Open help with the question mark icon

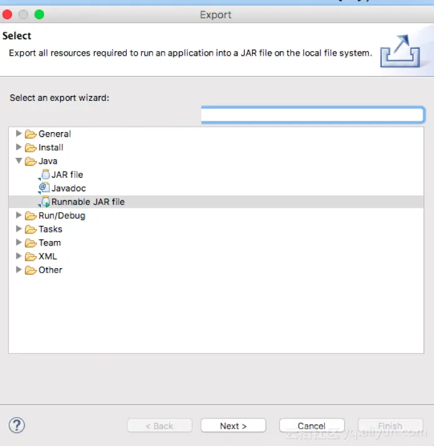[x=17, y=425]
